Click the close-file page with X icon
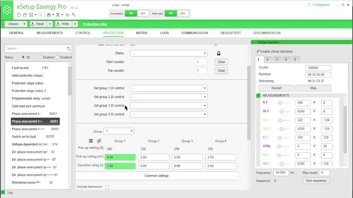The image size is (353, 198). (40, 15)
